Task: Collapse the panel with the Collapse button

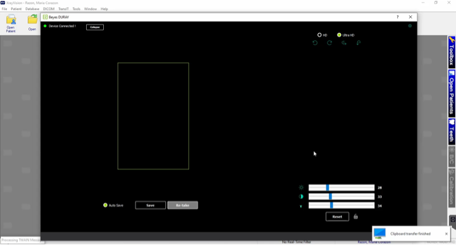Action: click(x=95, y=27)
